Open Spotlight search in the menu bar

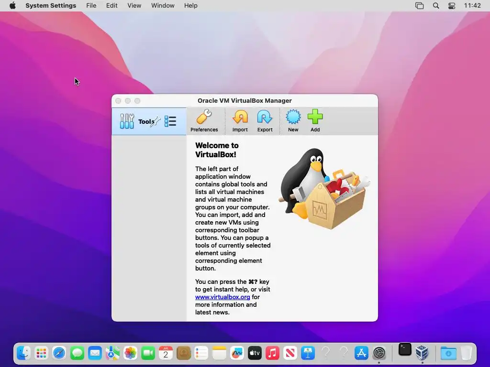[435, 6]
